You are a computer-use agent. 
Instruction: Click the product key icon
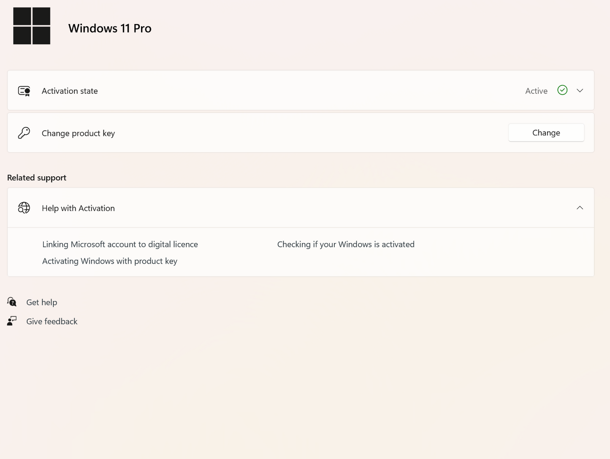point(24,133)
